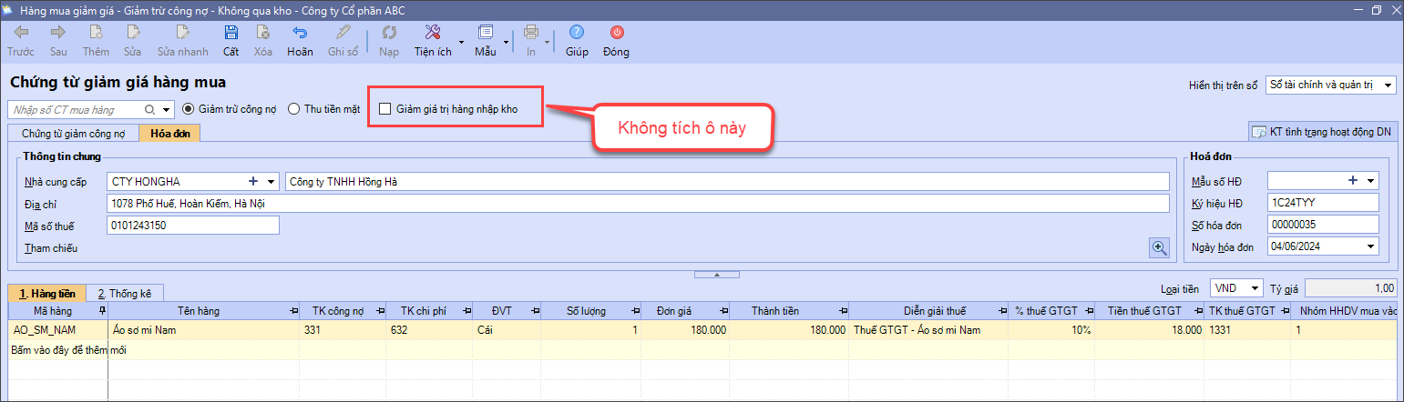
Task: Click the Hoãn (undo) toolbar icon
Action: click(x=300, y=34)
